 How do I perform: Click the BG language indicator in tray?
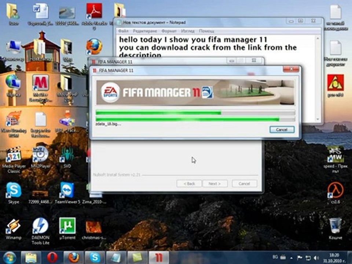click(275, 257)
